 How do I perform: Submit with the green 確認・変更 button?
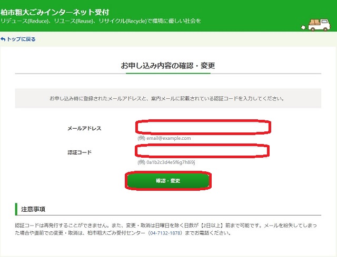(x=168, y=181)
